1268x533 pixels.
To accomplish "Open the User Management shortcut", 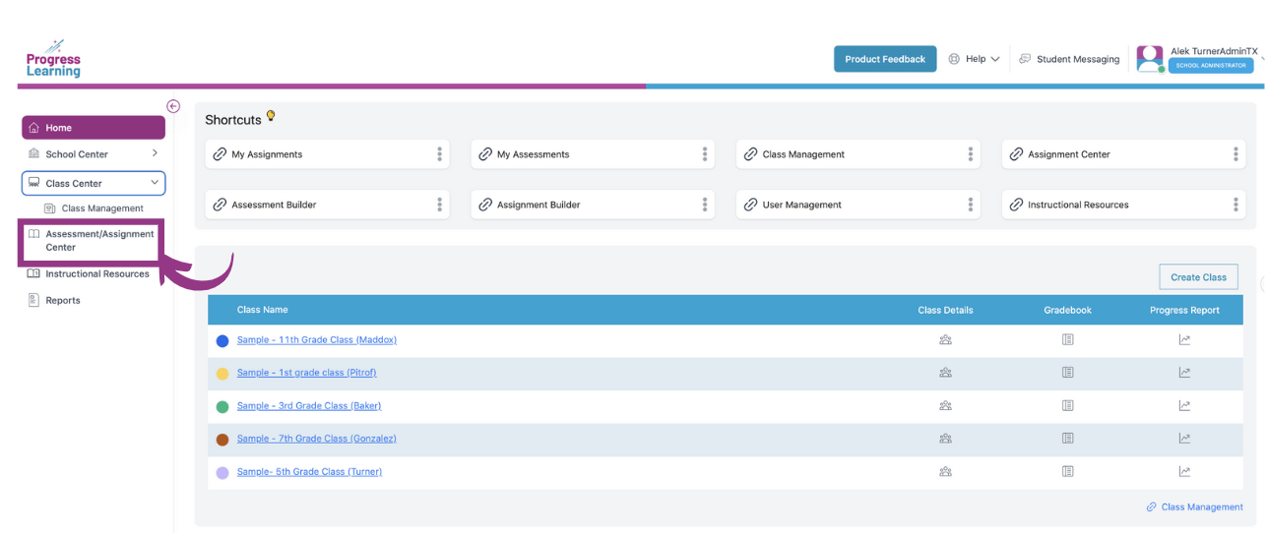I will [x=858, y=205].
